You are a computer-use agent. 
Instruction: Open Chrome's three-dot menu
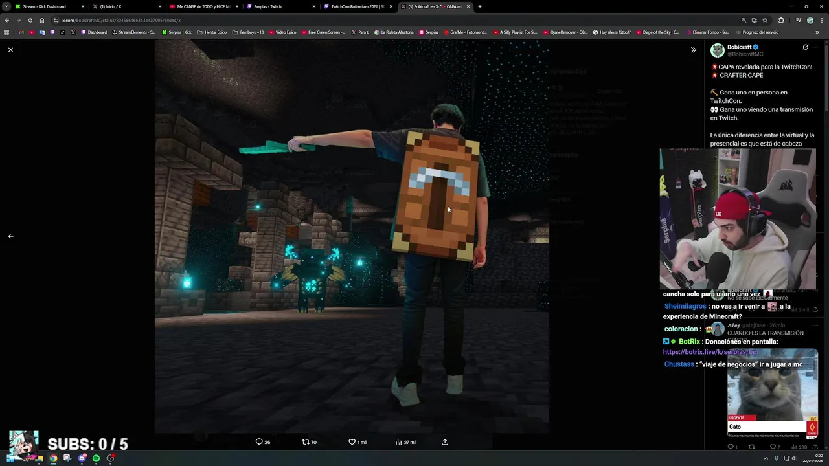point(822,20)
